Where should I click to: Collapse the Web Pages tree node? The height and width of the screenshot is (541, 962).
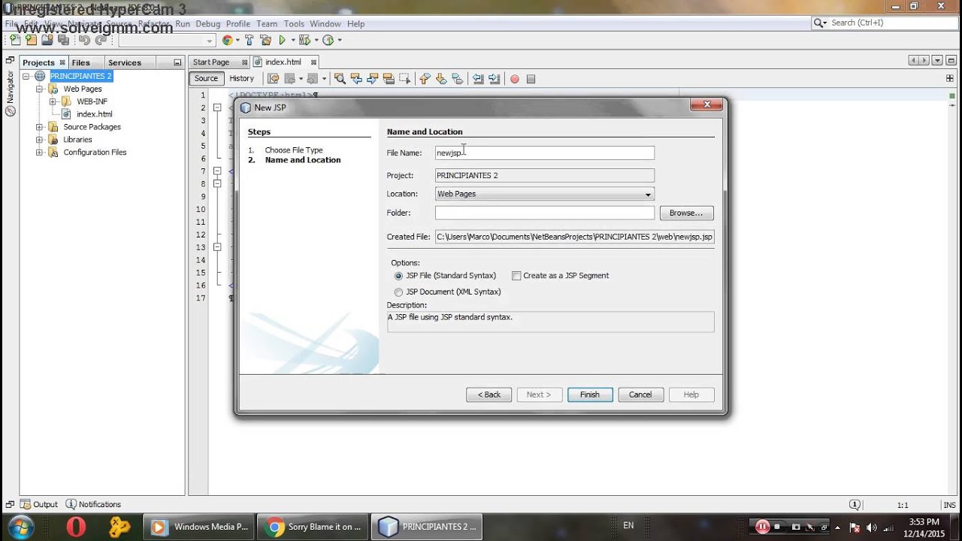39,89
